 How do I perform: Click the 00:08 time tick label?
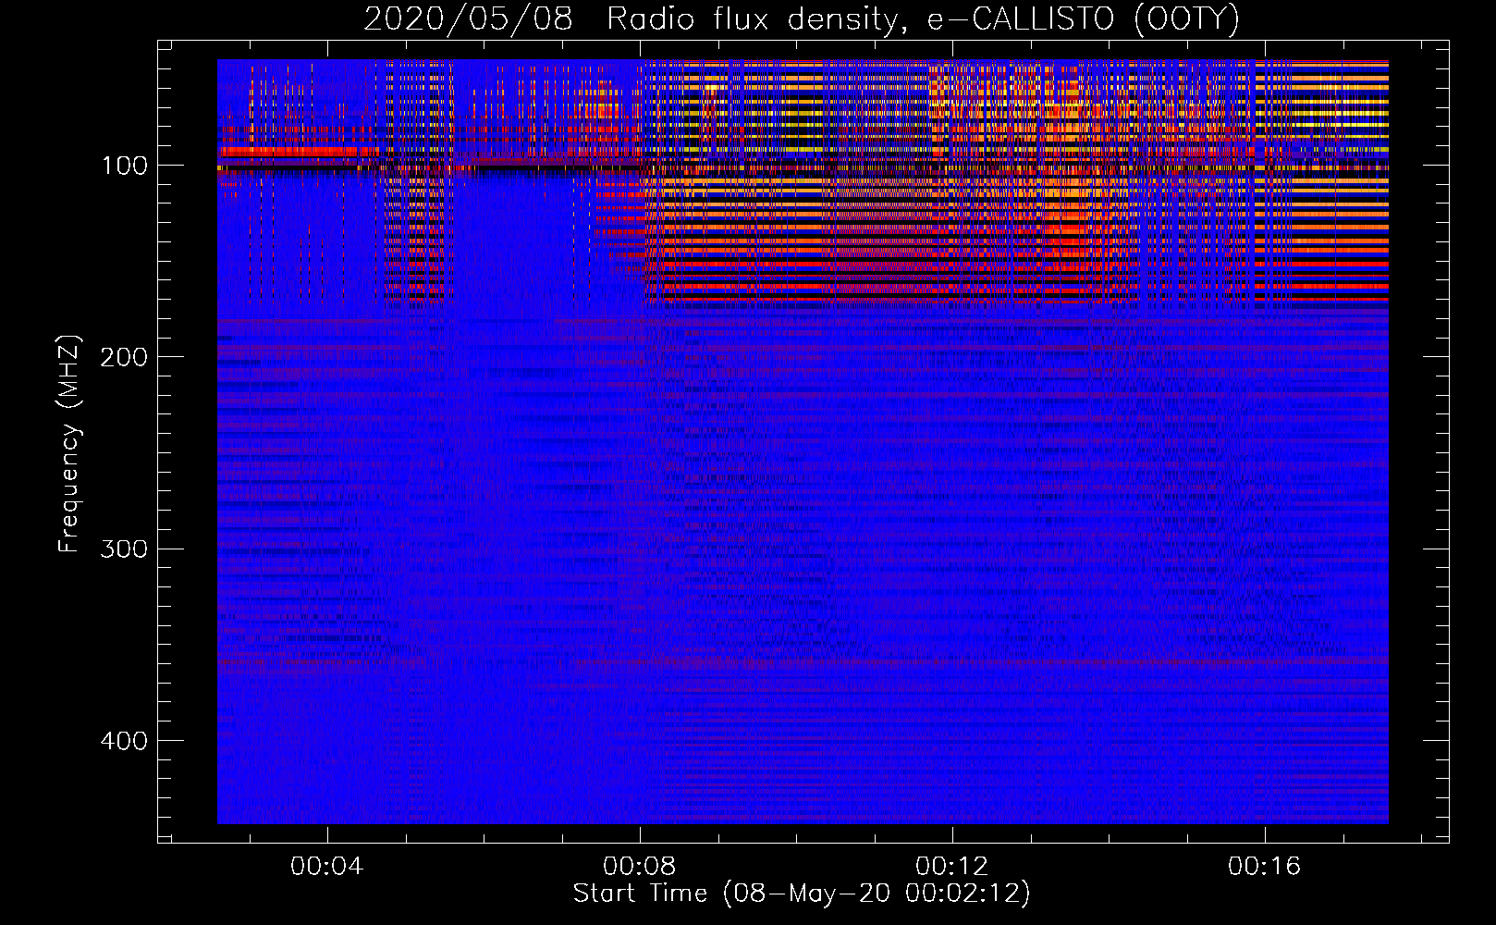point(640,867)
